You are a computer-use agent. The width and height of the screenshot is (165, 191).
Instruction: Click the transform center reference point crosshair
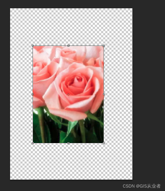tap(68, 94)
